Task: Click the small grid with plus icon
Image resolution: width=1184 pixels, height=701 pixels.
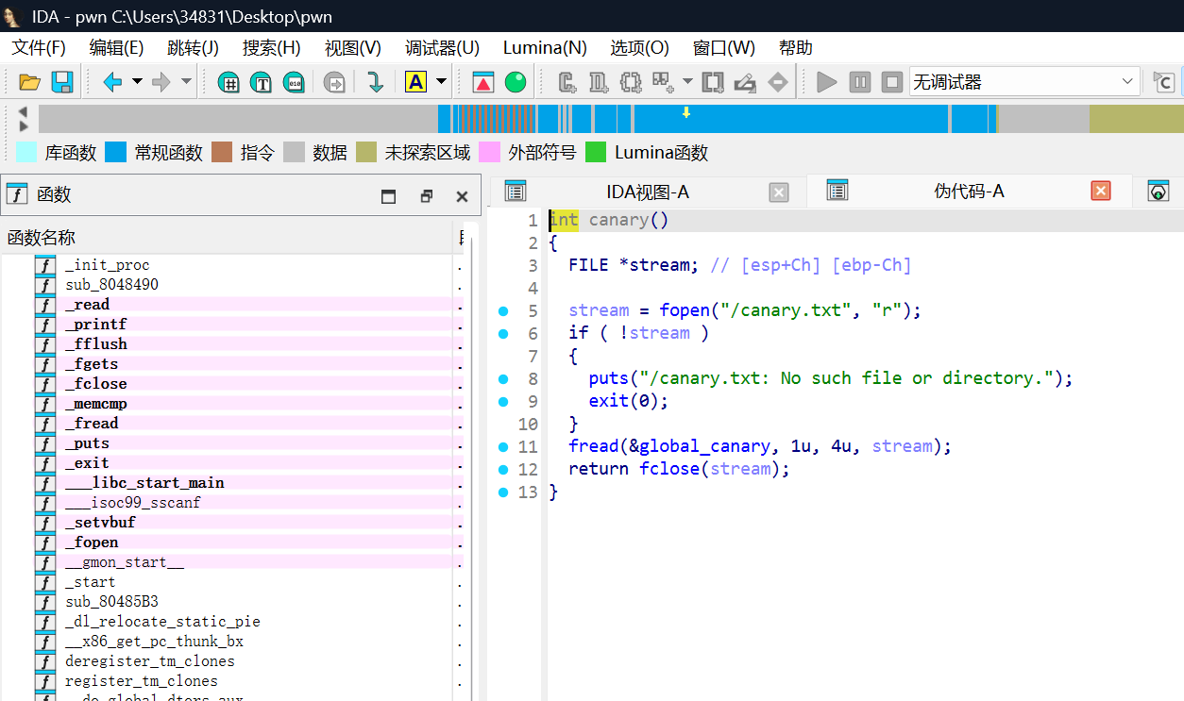Action: click(x=662, y=82)
